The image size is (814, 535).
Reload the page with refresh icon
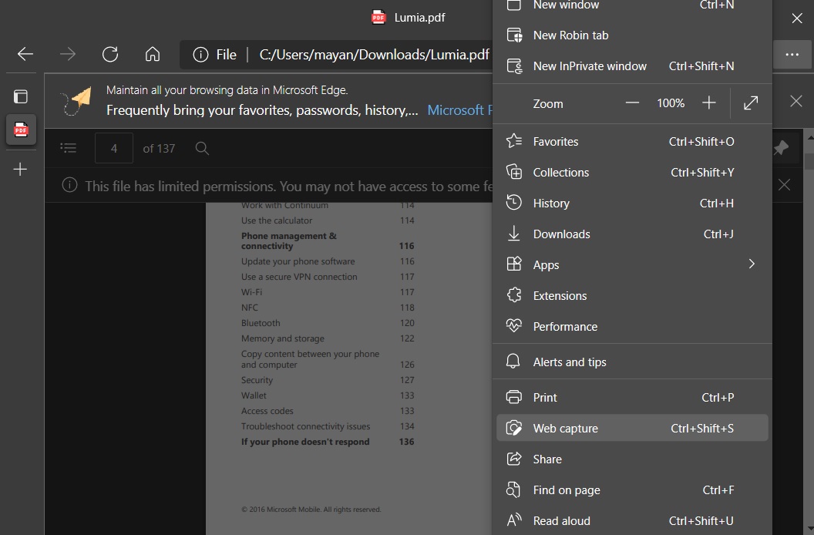[x=110, y=54]
